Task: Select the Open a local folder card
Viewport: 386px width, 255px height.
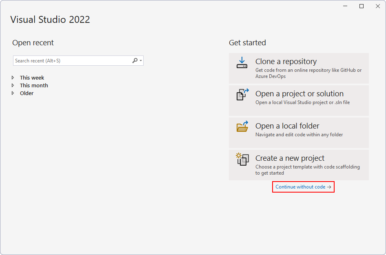Action: coord(299,132)
